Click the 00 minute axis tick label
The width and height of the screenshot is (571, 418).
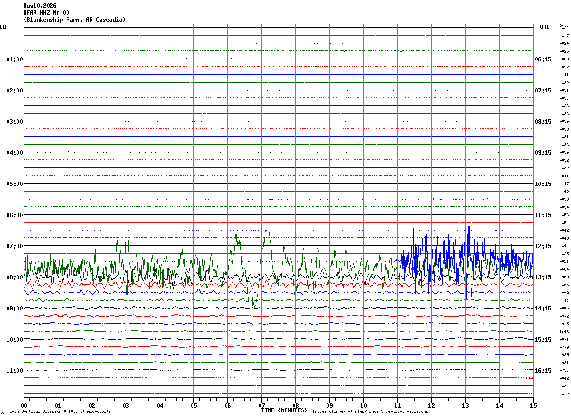click(24, 405)
